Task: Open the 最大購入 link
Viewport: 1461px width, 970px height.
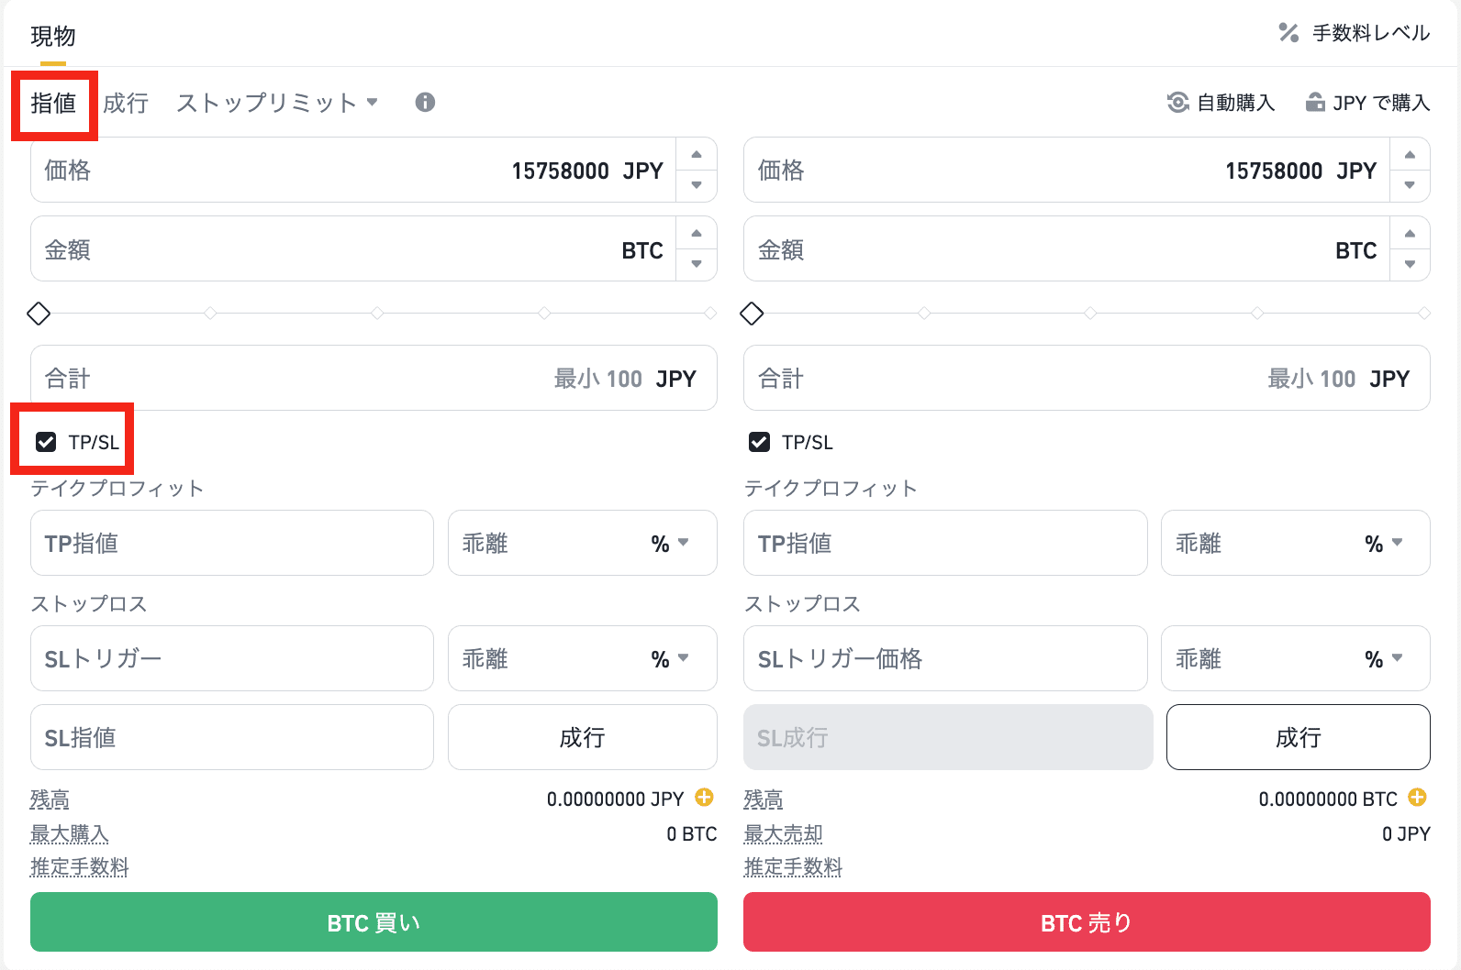Action: click(69, 833)
